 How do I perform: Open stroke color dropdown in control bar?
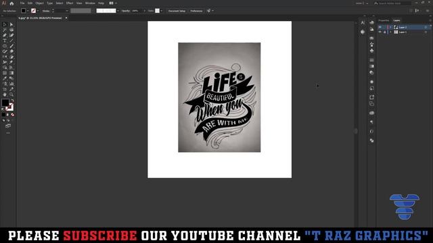38,11
